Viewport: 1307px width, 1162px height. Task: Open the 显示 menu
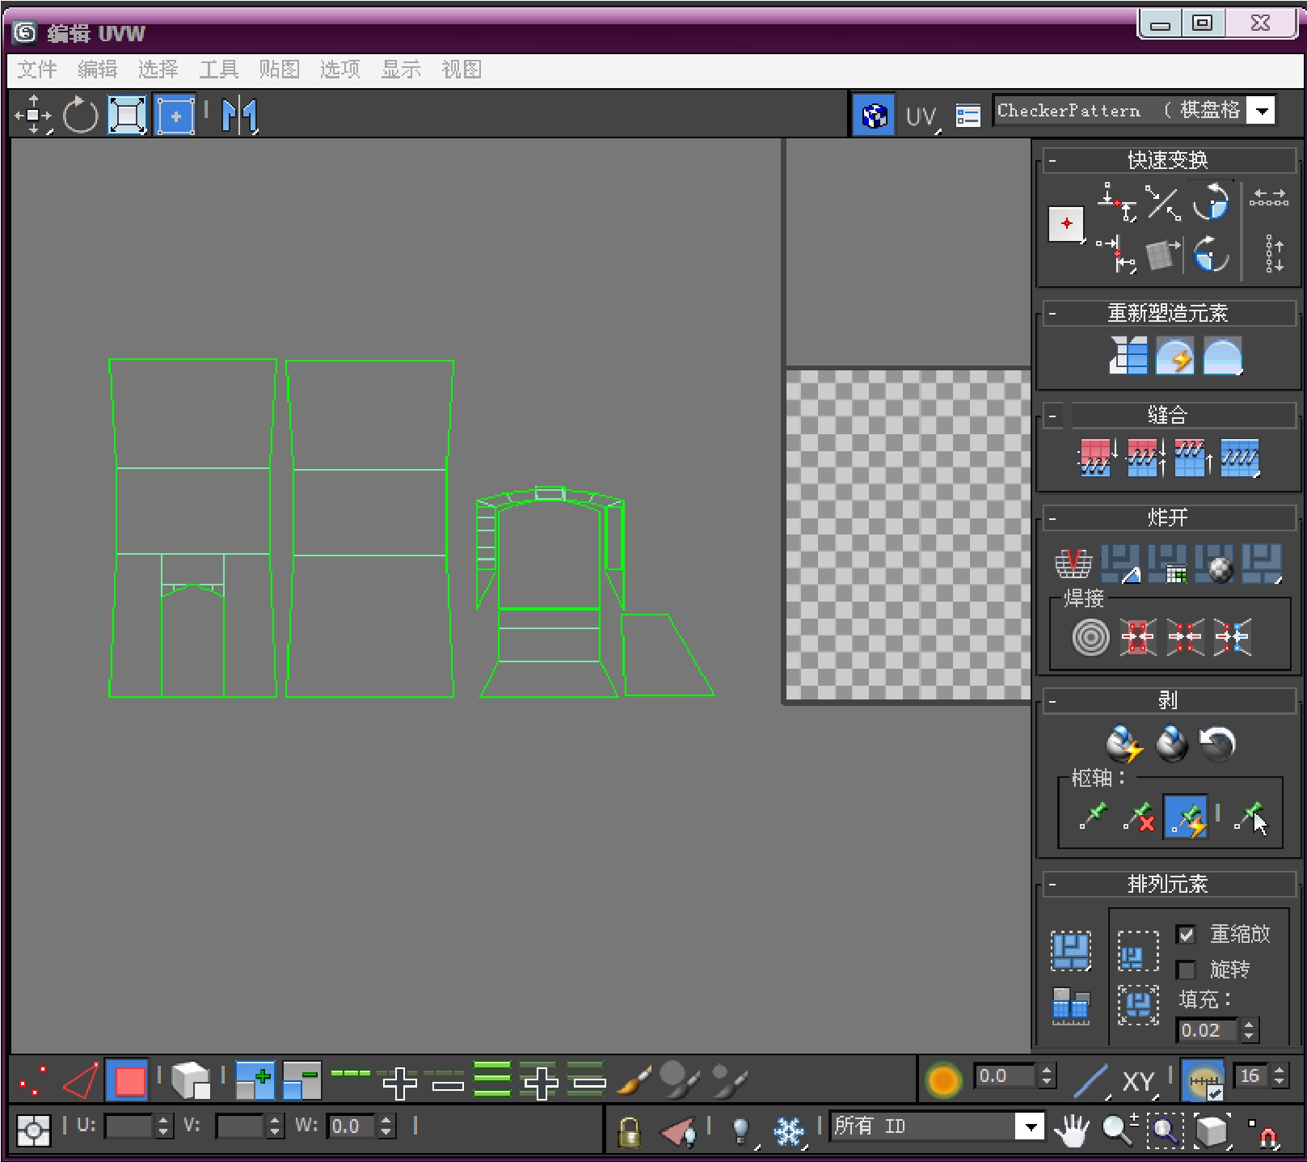click(x=401, y=70)
